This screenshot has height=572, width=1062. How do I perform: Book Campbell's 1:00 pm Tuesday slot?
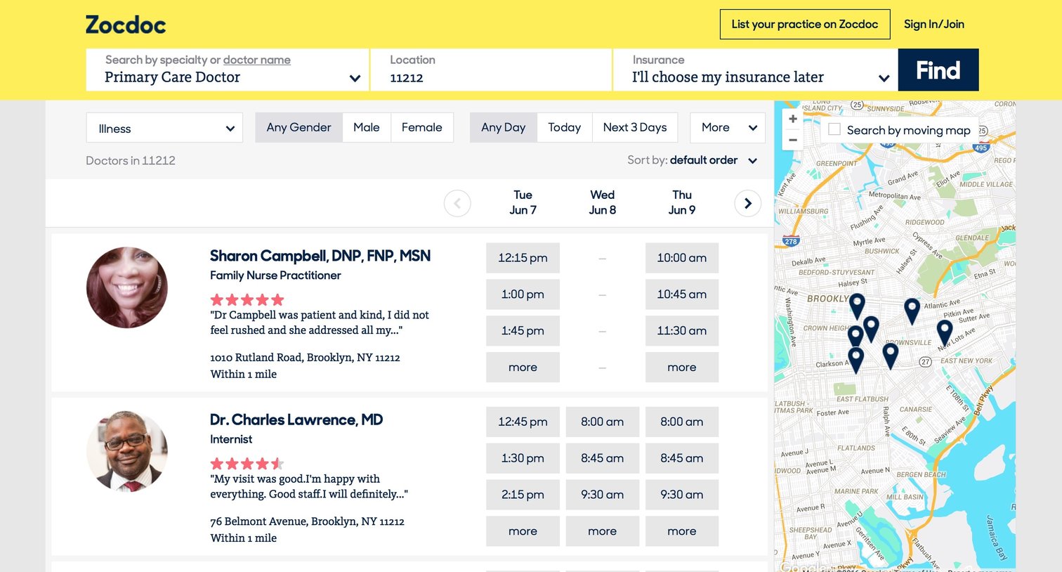523,294
